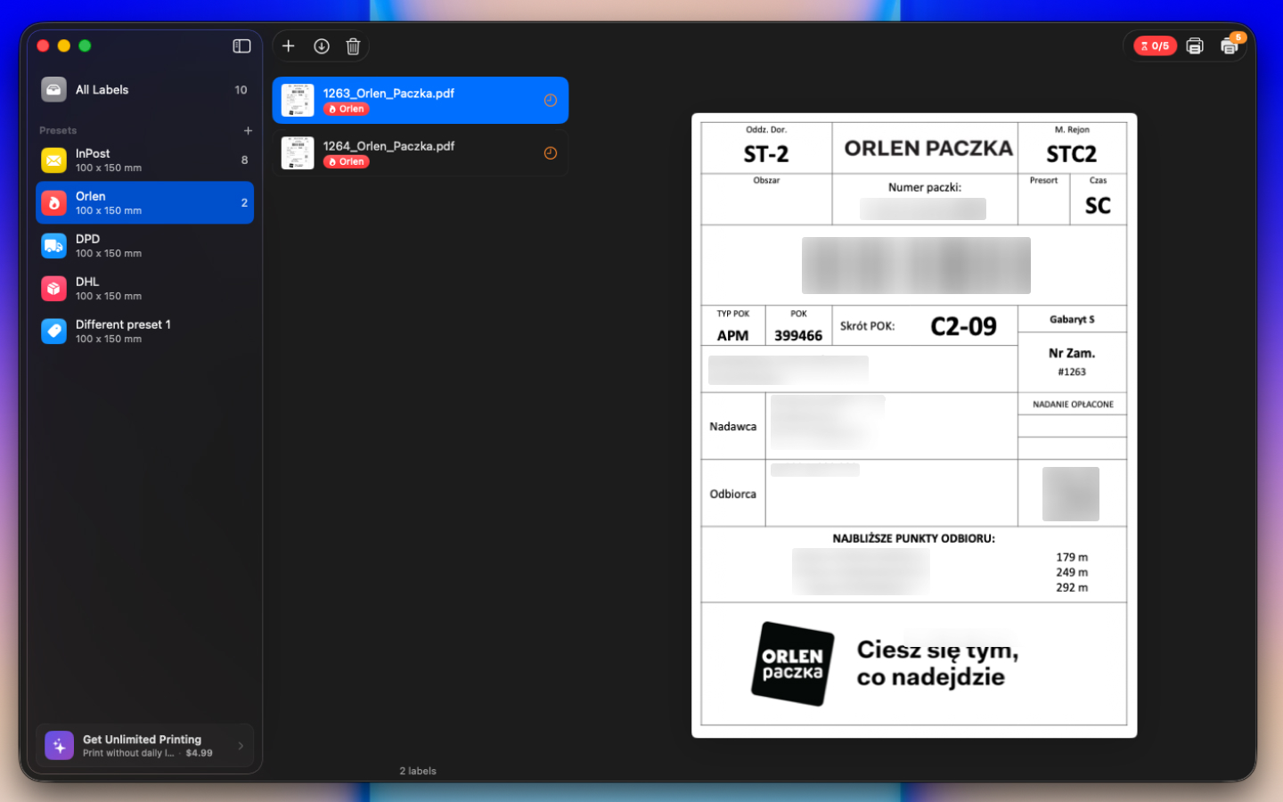The image size is (1283, 802).
Task: Select the DHL preset
Action: click(145, 289)
